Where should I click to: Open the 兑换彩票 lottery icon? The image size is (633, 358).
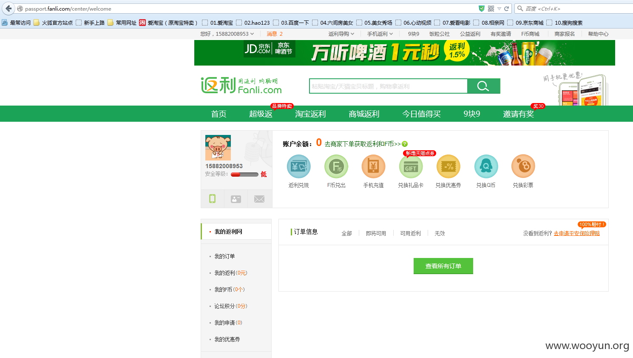pos(523,166)
